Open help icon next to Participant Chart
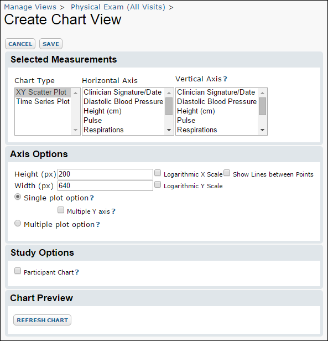The width and height of the screenshot is (328, 341). [77, 272]
